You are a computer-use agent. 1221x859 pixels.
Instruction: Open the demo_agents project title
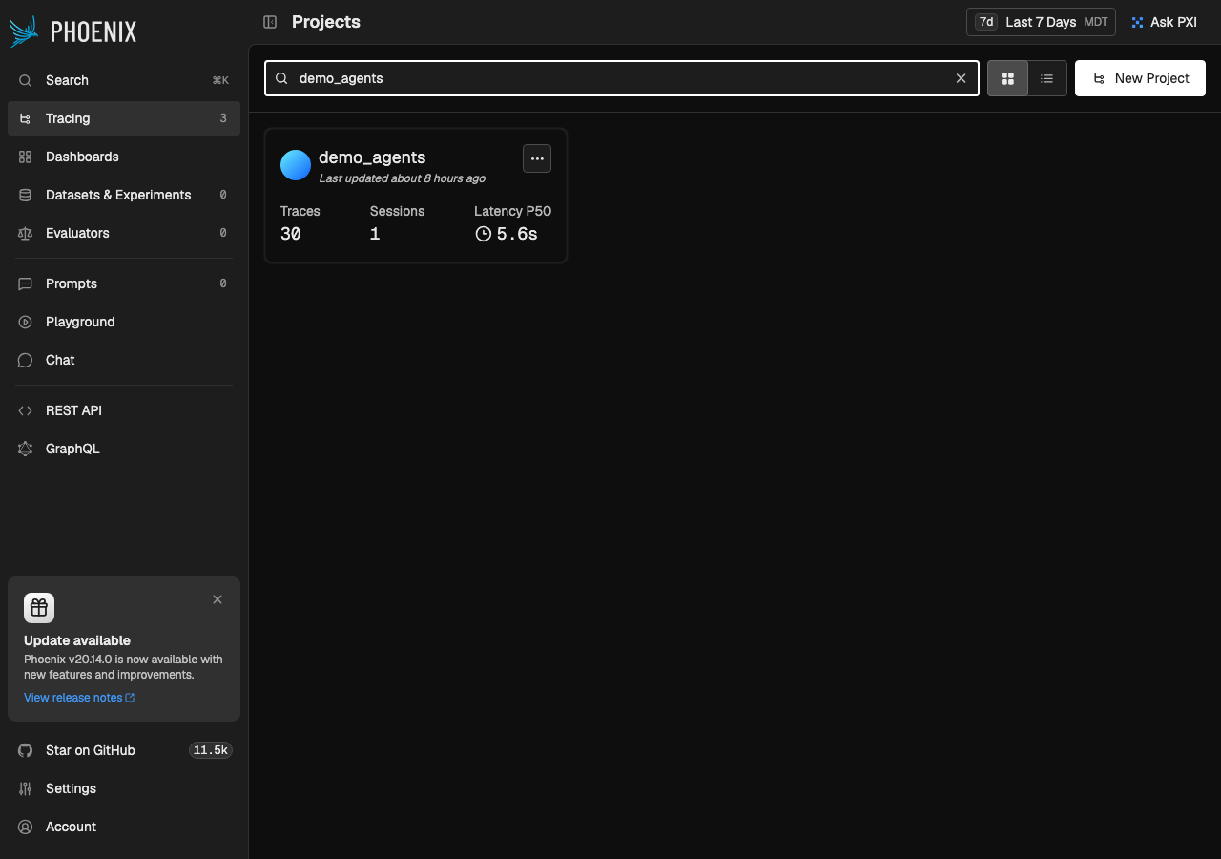tap(372, 157)
